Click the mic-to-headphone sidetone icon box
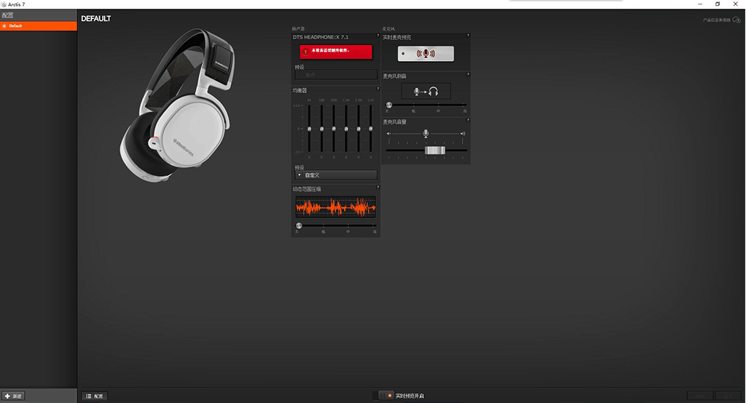The width and height of the screenshot is (746, 403). point(425,91)
